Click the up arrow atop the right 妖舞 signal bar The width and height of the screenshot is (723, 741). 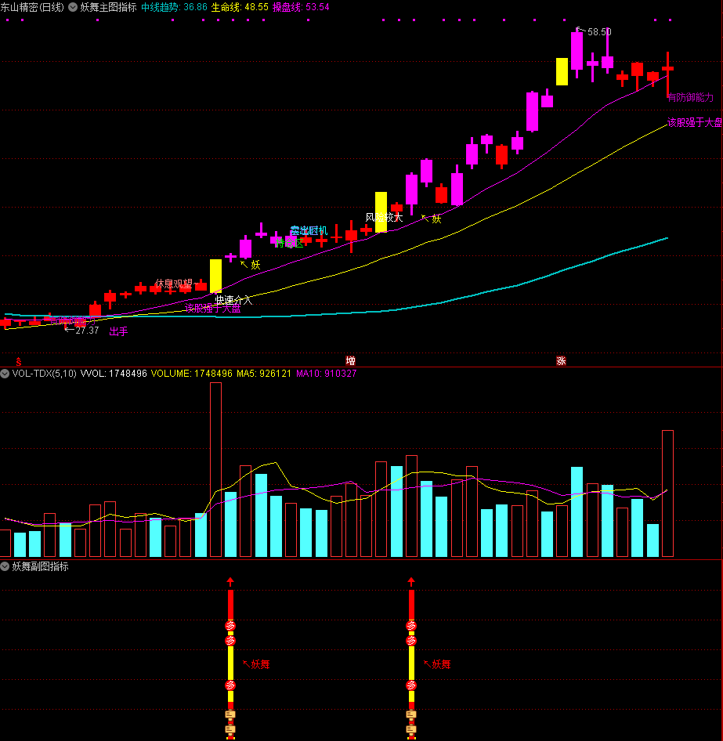(411, 582)
